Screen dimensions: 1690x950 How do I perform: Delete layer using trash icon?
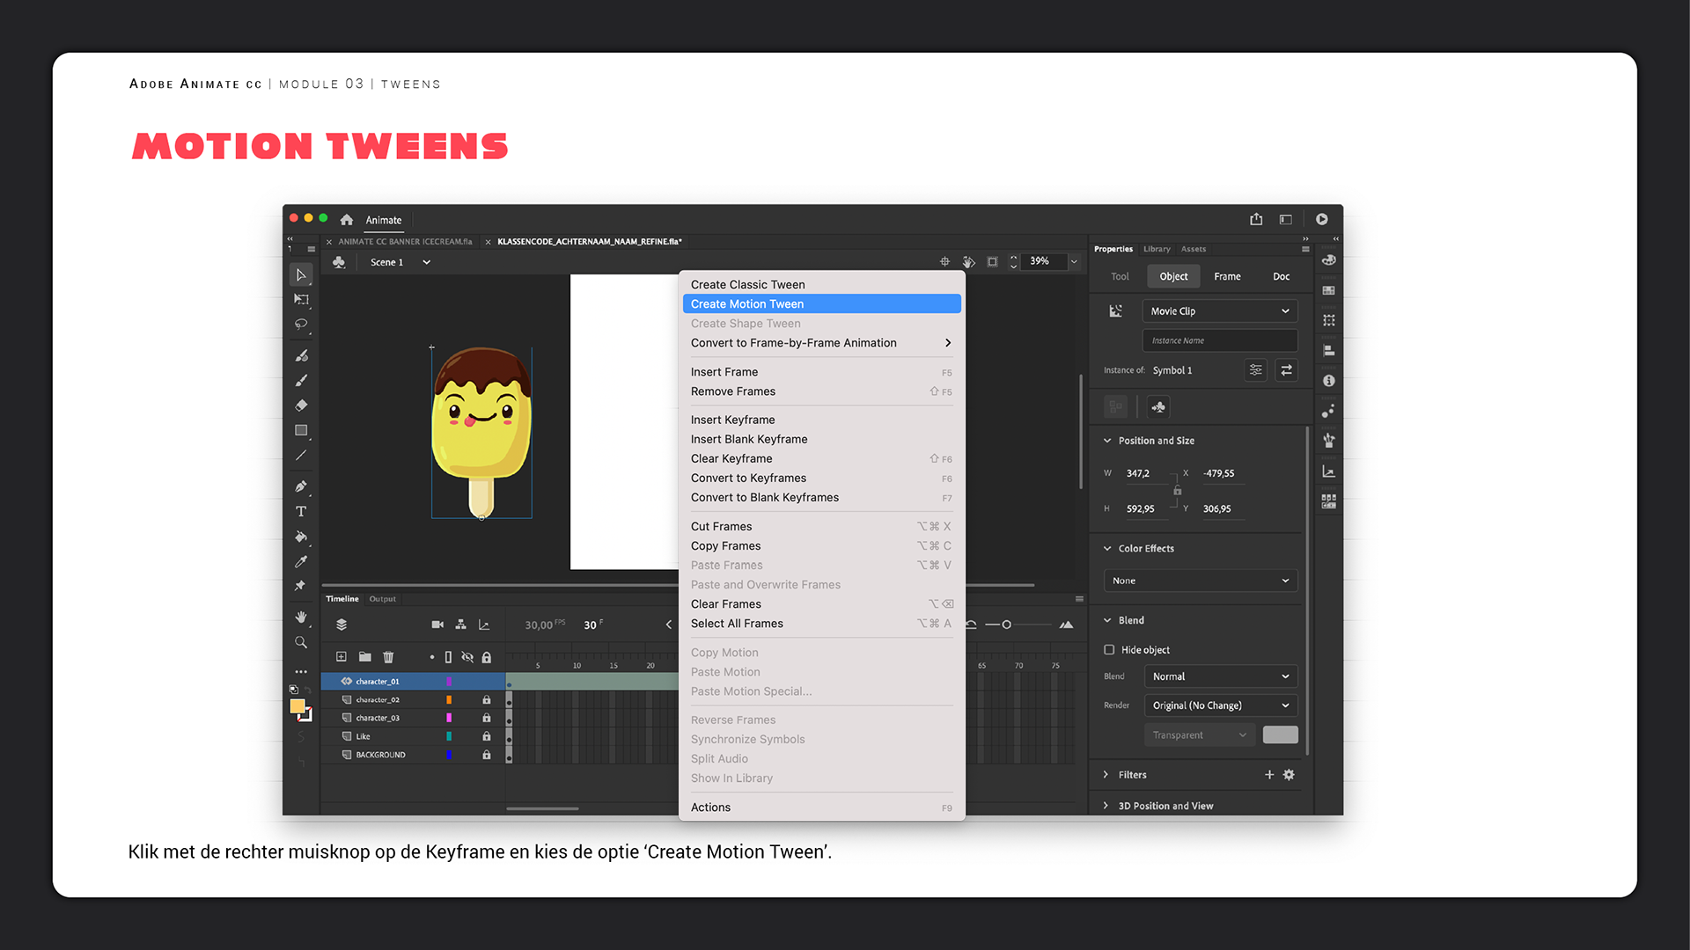click(388, 656)
